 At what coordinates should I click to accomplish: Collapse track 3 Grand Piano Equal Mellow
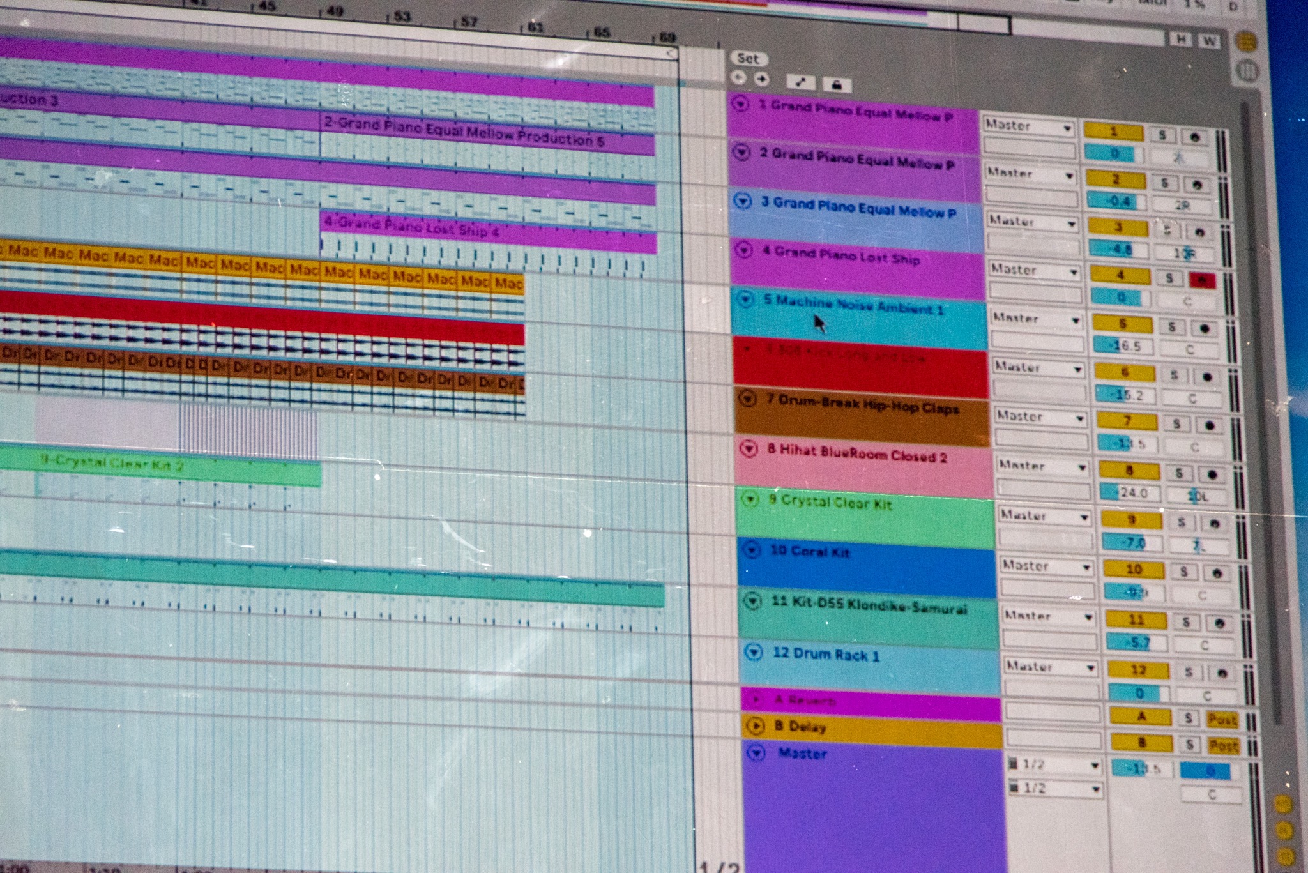[x=742, y=201]
